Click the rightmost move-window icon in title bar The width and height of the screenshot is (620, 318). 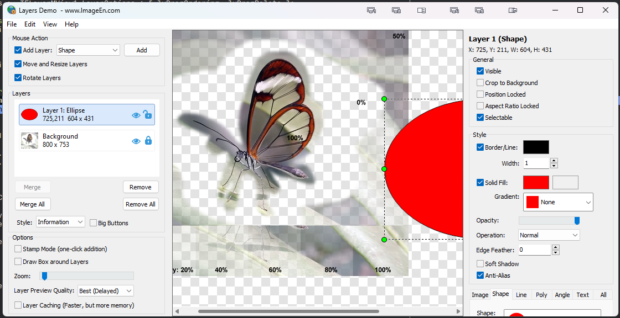[513, 10]
